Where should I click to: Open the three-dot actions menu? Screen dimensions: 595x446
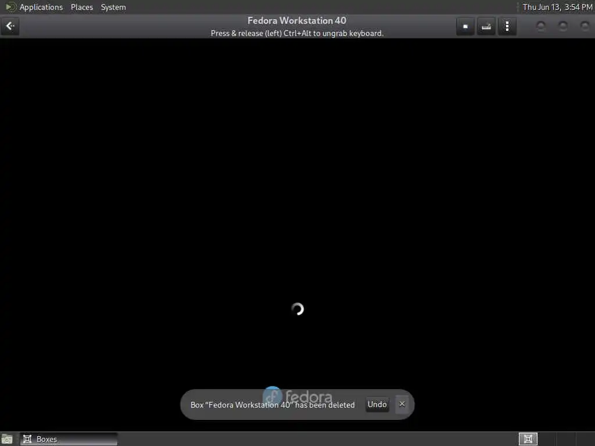[507, 26]
